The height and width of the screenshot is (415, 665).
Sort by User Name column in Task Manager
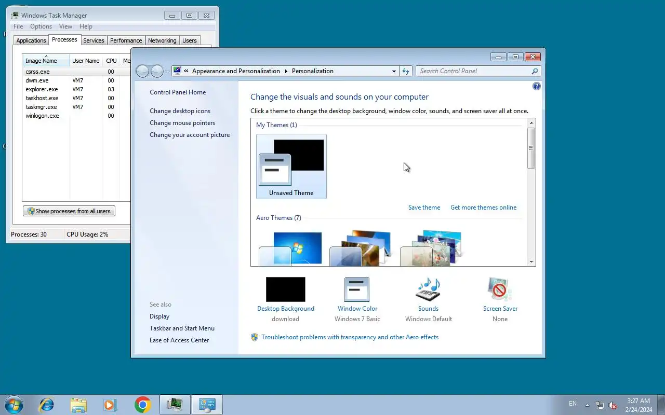pos(86,61)
